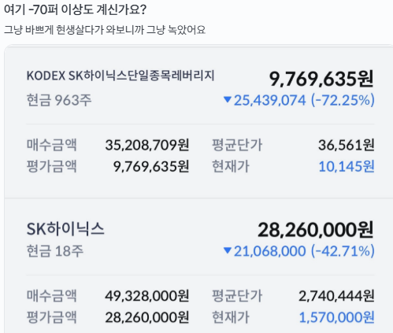
Task: Click the holding quantity '현금 963주'
Action: click(x=59, y=100)
